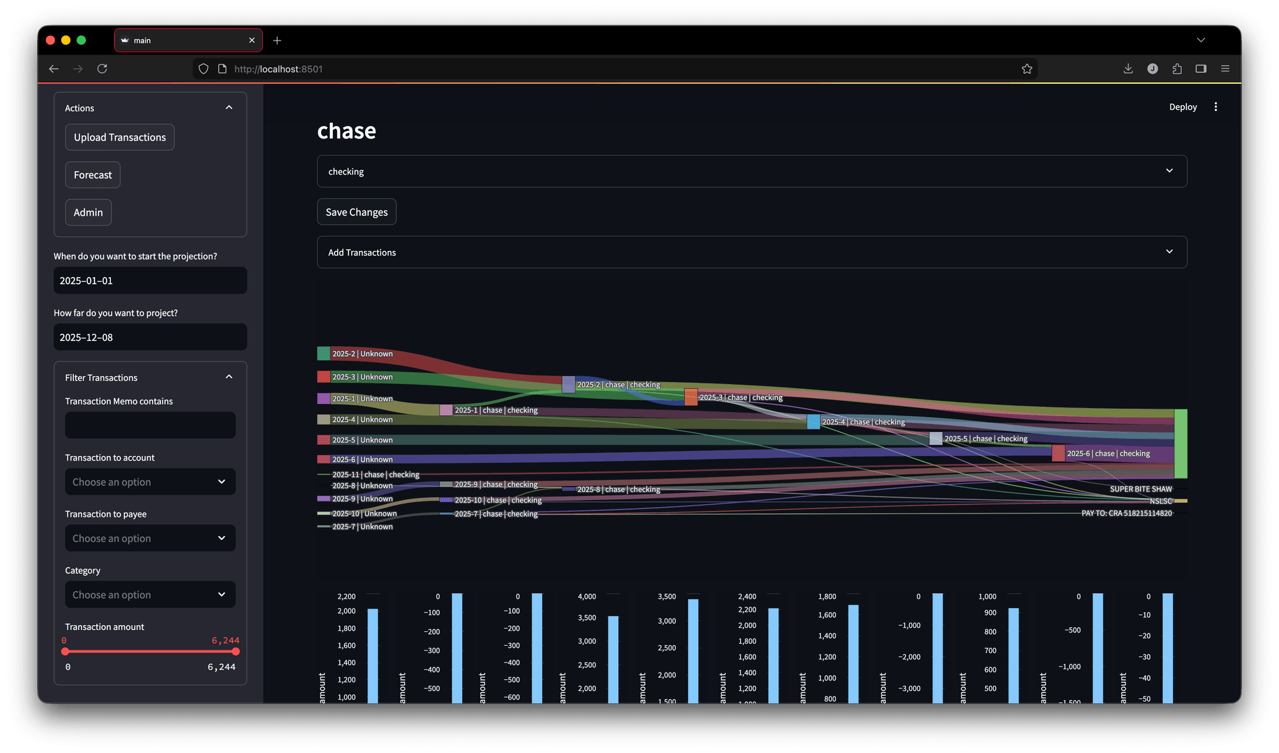This screenshot has width=1279, height=753.
Task: Open the tracking protection shield
Action: click(x=203, y=69)
